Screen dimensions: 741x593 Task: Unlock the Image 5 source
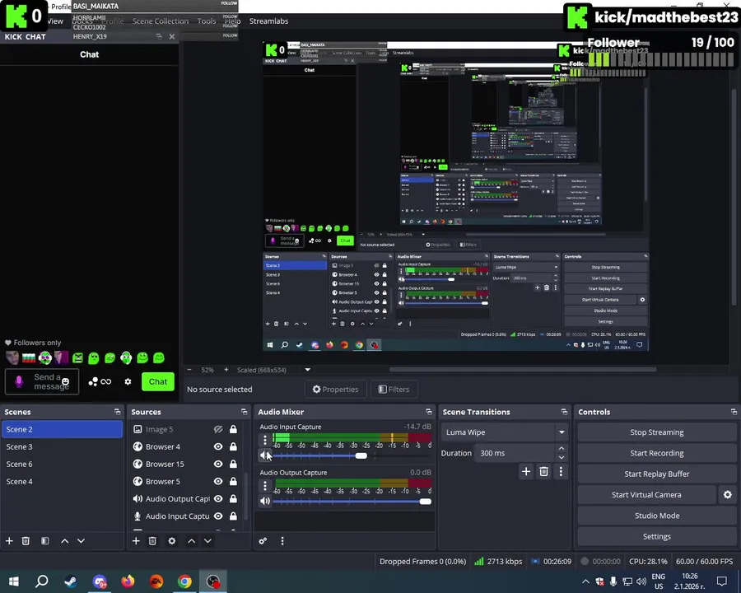233,429
